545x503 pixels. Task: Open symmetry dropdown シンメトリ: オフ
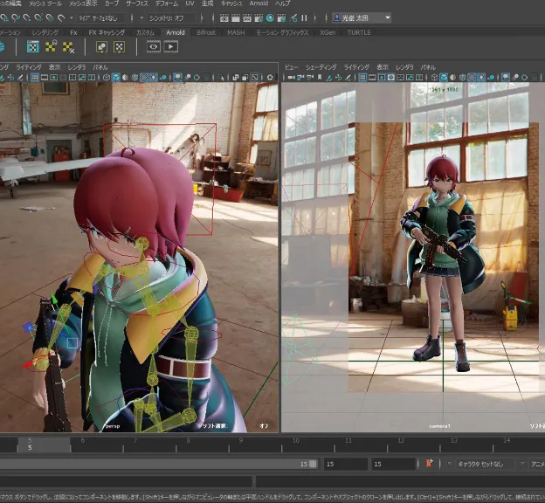coord(170,17)
